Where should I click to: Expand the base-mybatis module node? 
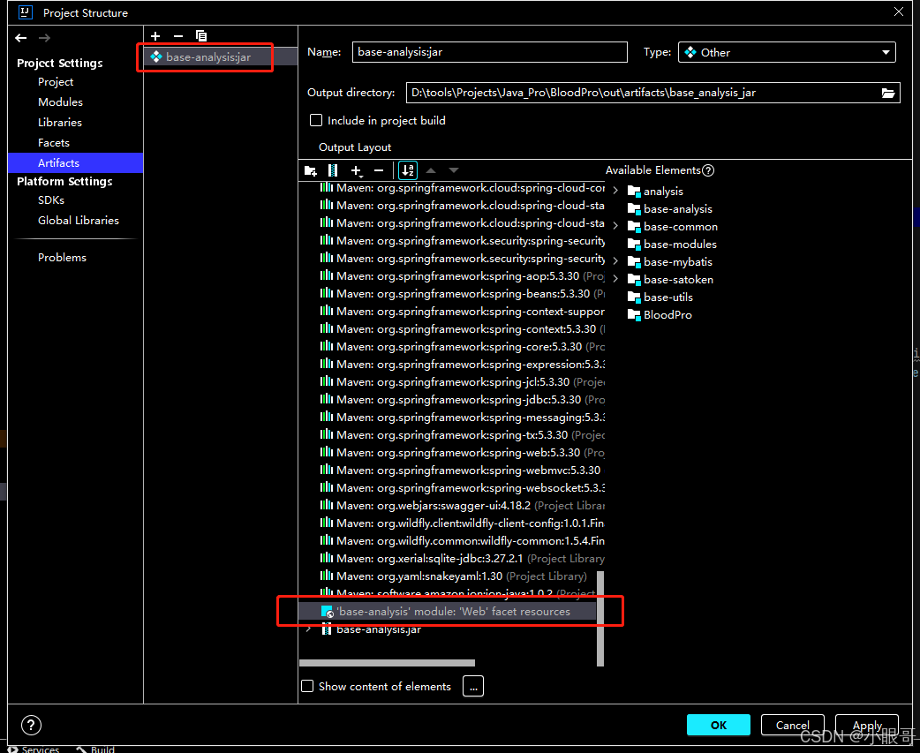615,261
